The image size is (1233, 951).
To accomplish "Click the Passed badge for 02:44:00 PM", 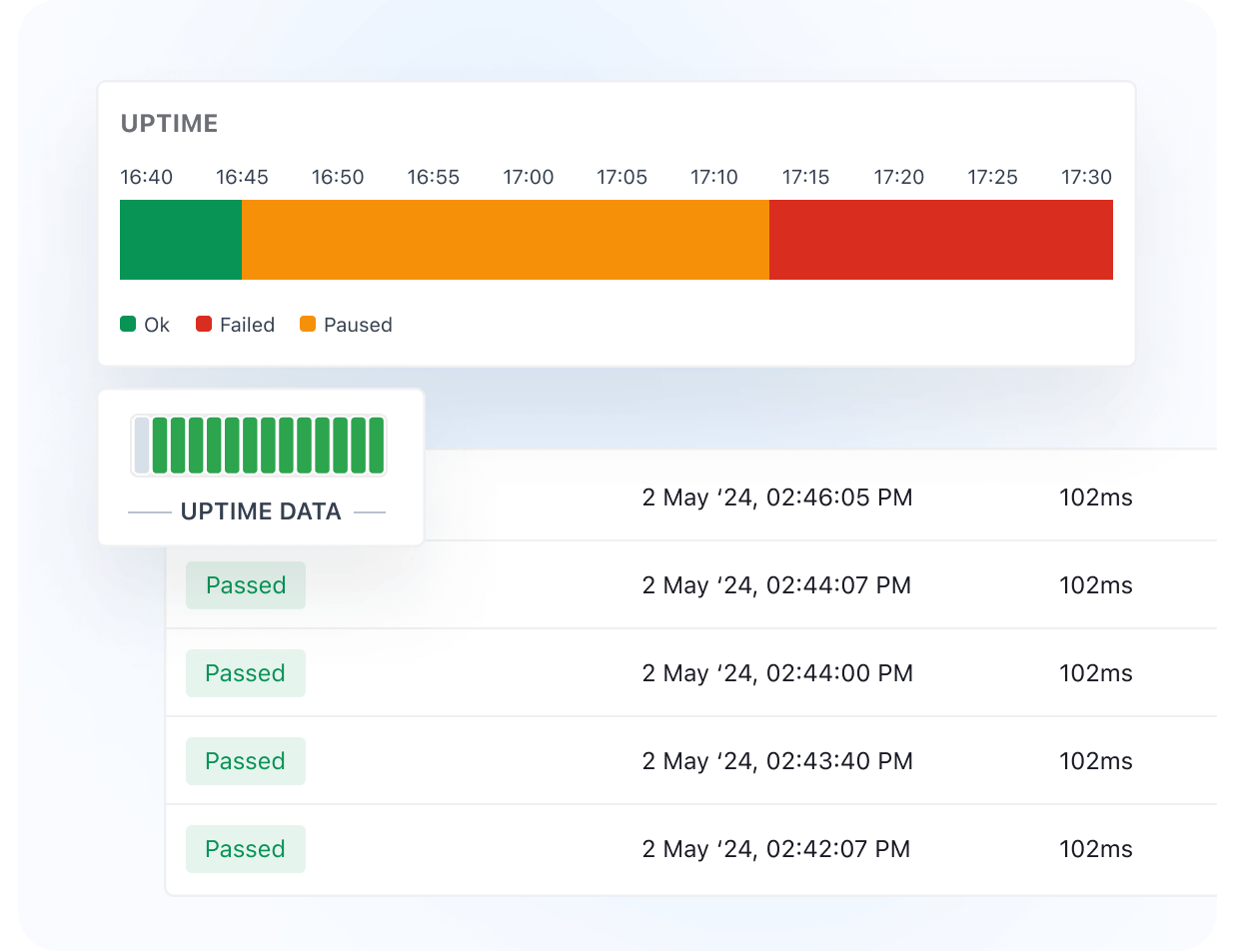I will pyautogui.click(x=246, y=673).
